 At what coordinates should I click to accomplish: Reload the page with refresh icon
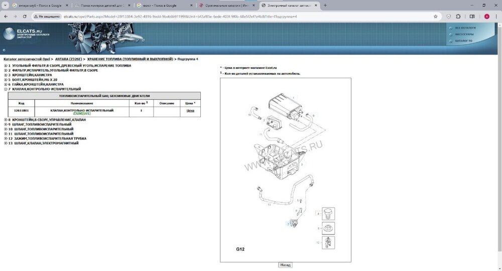tap(25, 16)
